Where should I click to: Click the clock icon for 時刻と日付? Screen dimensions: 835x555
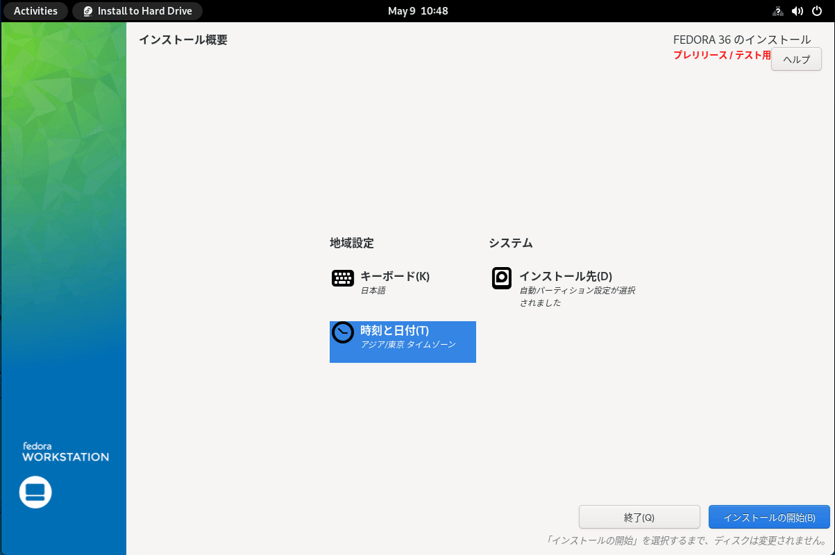tap(343, 332)
